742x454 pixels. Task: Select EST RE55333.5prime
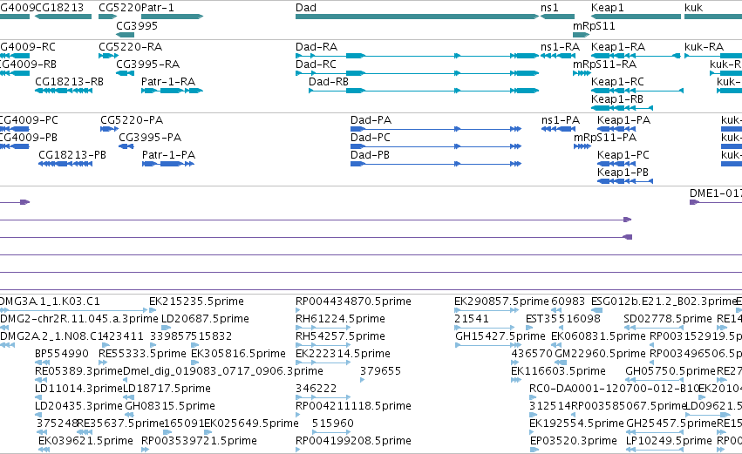pyautogui.click(x=142, y=354)
